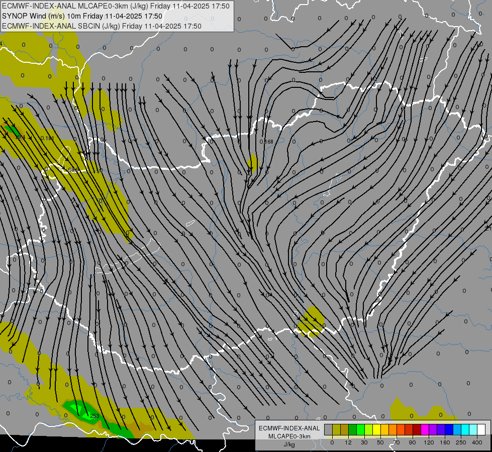
Task: Select the pure yellow legend swatch
Action: [376, 430]
